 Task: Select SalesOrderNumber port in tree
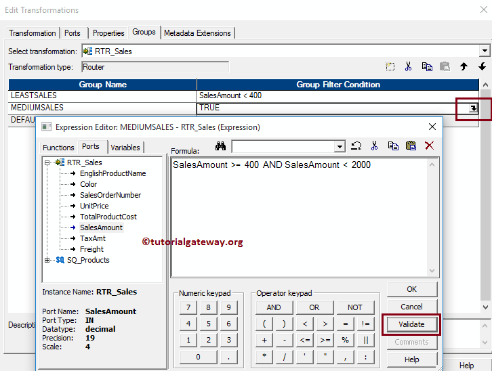coord(110,195)
